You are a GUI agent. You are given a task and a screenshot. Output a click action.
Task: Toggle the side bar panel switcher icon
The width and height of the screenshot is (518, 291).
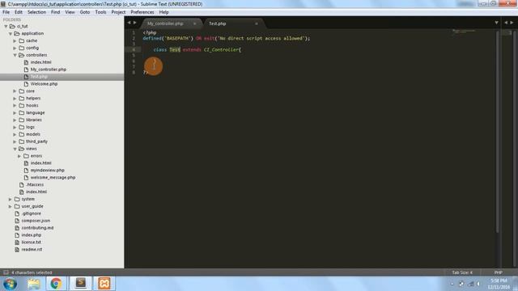point(6,272)
